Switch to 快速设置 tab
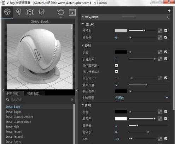Image resolution: width=175 pixels, height=144 pixels. pyautogui.click(x=33, y=94)
